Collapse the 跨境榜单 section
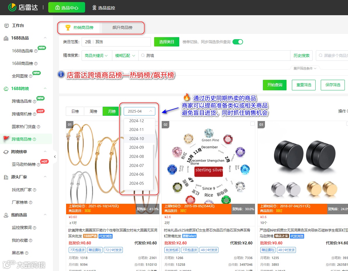The height and width of the screenshot is (271, 348). click(x=45, y=152)
